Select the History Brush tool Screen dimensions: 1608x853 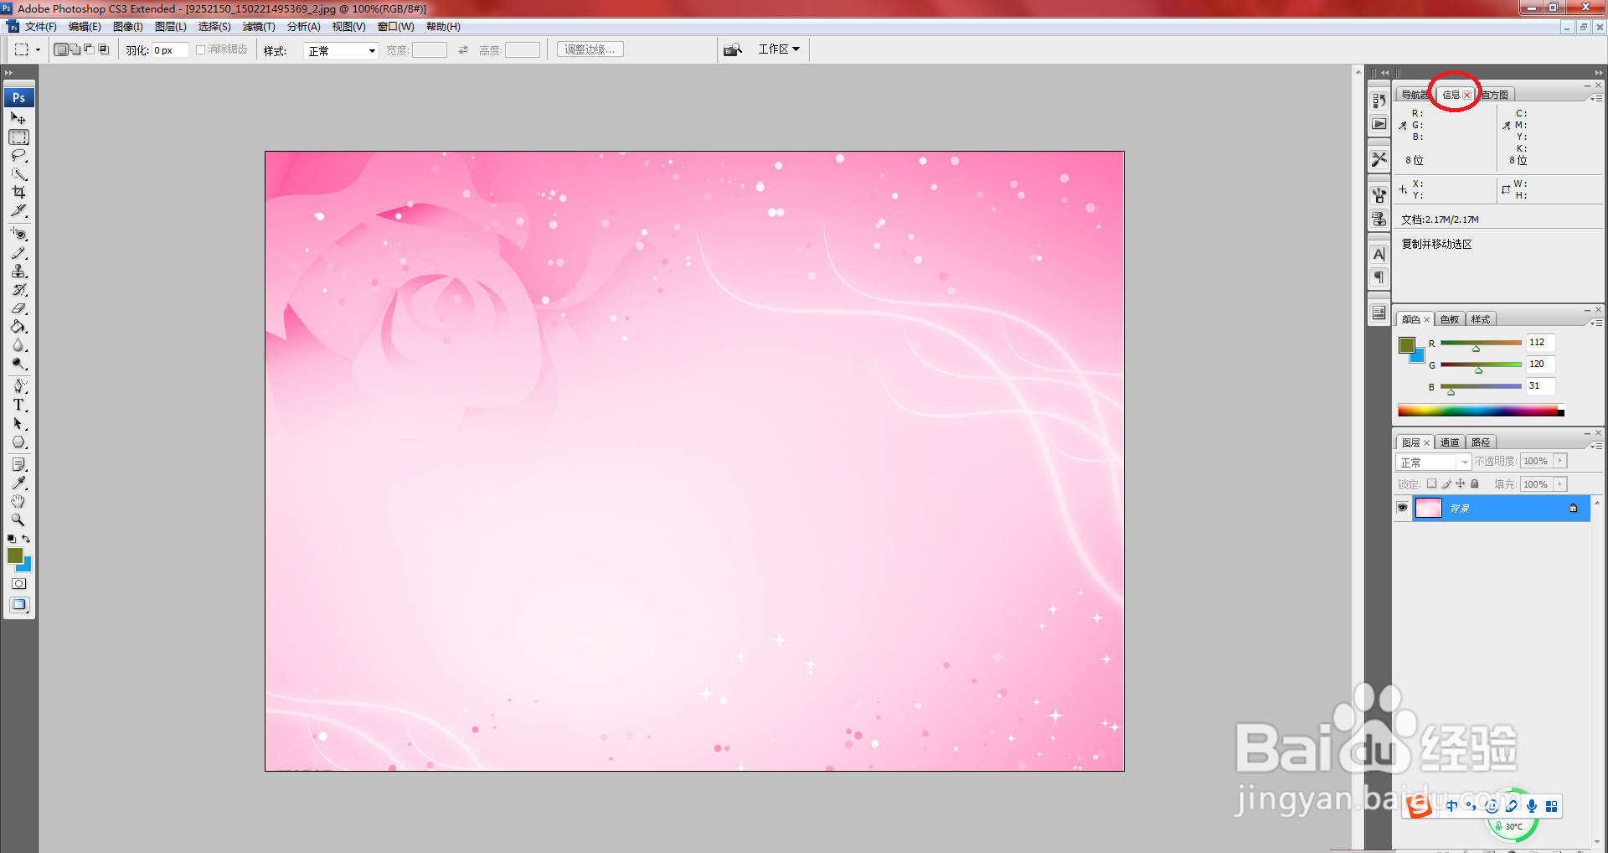click(18, 289)
